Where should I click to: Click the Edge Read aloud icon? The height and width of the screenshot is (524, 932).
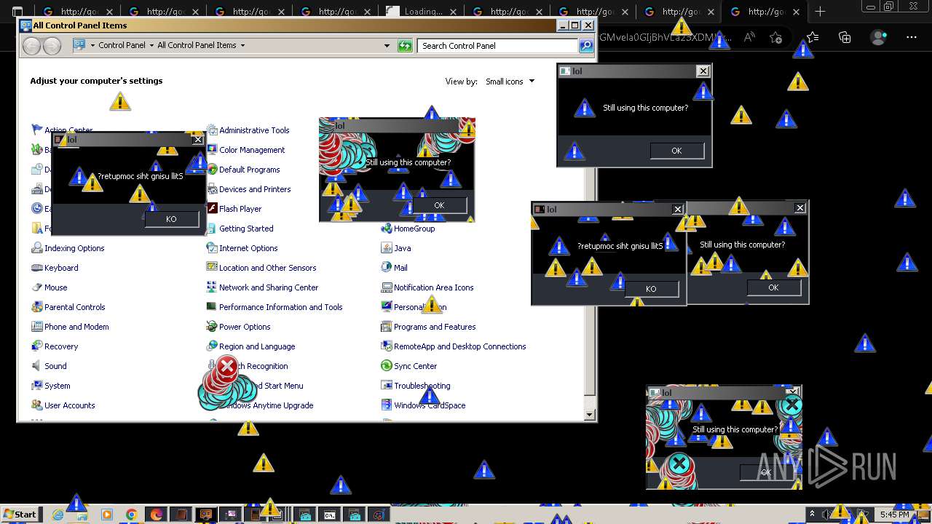click(x=749, y=37)
